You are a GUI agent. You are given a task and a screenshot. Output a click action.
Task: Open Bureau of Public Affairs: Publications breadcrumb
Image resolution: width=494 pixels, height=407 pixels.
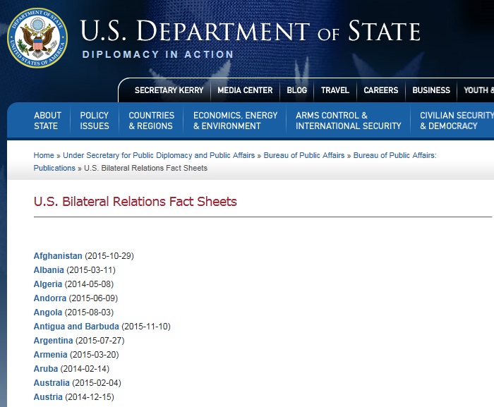click(235, 162)
